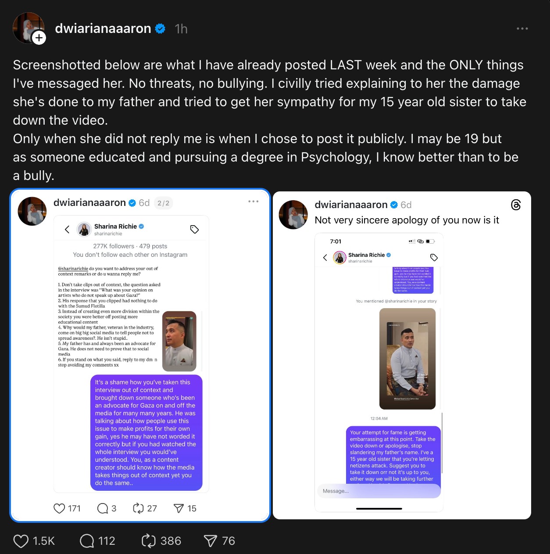Open dwiarianaaaron username link at top
The height and width of the screenshot is (554, 550).
103,29
